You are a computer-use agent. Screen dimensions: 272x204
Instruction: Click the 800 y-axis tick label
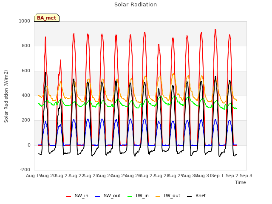26,46
